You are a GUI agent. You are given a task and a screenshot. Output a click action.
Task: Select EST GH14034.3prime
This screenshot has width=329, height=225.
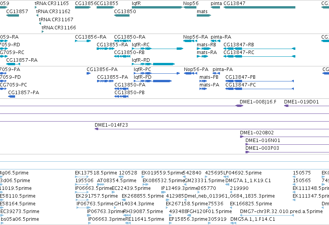(x=115, y=208)
